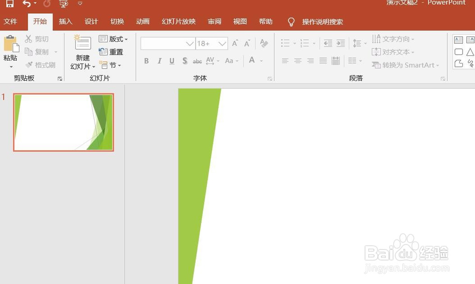Toggle Underline formatting
The width and height of the screenshot is (475, 284).
(172, 61)
